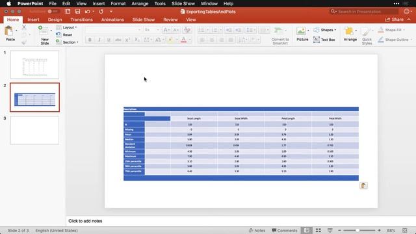Click the Reset slide button
The width and height of the screenshot is (416, 234).
[x=64, y=34]
